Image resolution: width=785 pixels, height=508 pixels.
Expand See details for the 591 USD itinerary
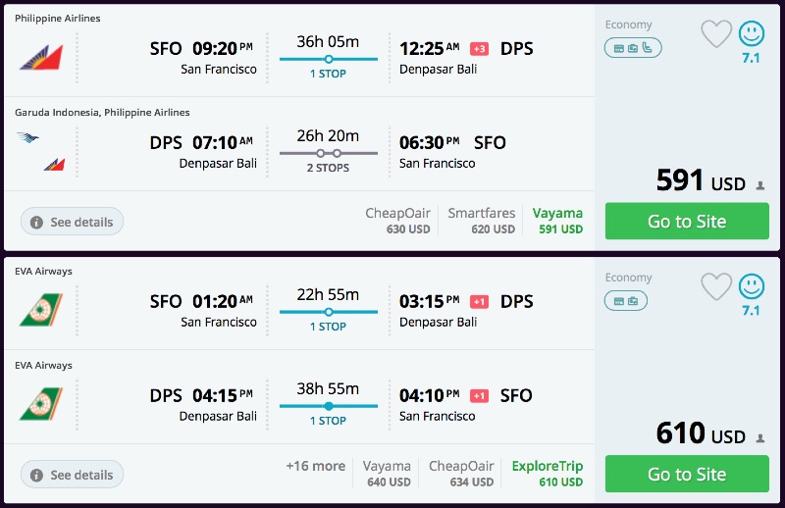[x=72, y=222]
